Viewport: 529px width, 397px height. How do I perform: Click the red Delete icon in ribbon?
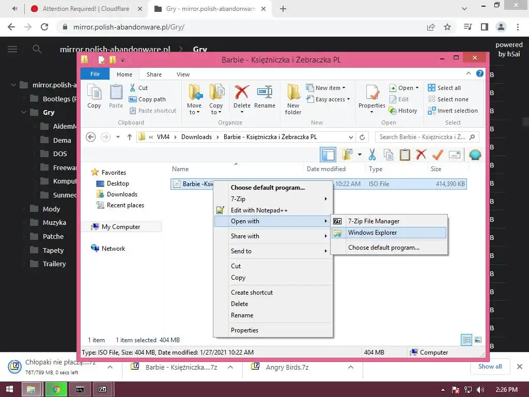[242, 93]
